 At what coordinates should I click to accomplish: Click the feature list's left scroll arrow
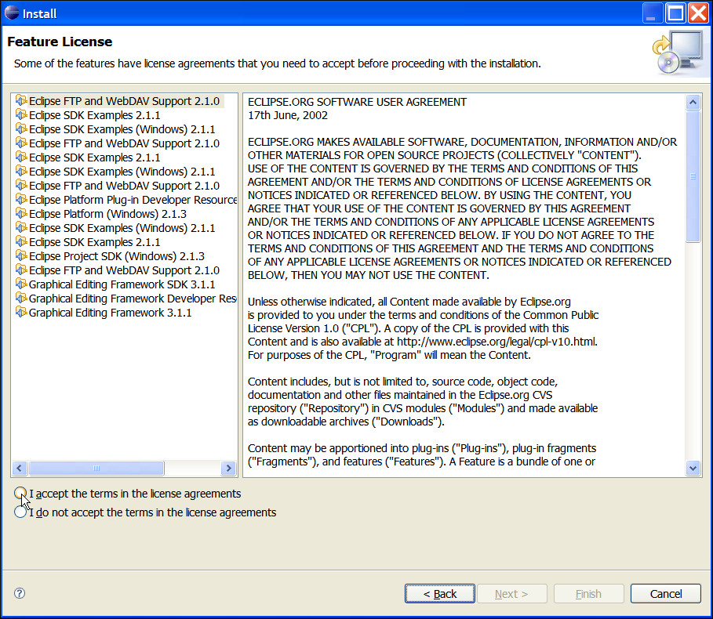click(20, 468)
